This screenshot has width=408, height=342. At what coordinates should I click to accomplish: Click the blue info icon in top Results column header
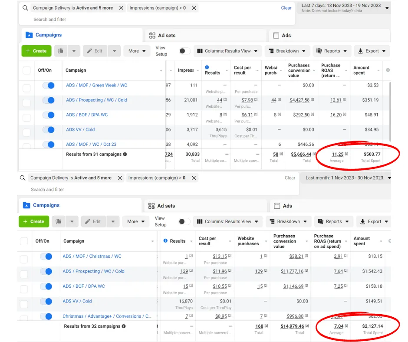point(207,67)
